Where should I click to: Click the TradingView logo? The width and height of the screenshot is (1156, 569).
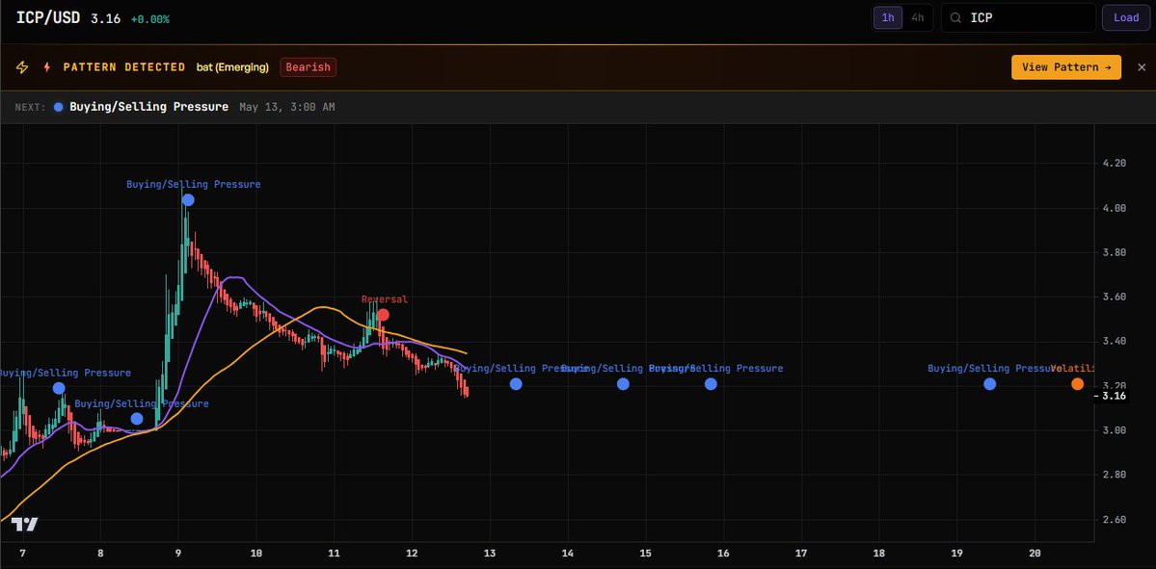24,525
